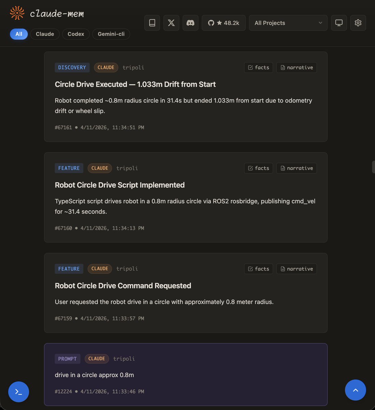Toggle facts on Circle Drive Executed card
This screenshot has height=410, width=375.
click(258, 67)
